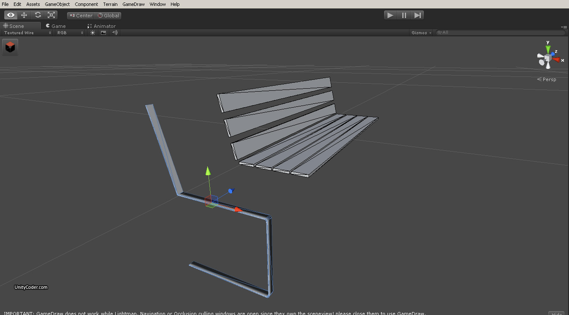Open the Gizmos dropdown

tap(421, 33)
